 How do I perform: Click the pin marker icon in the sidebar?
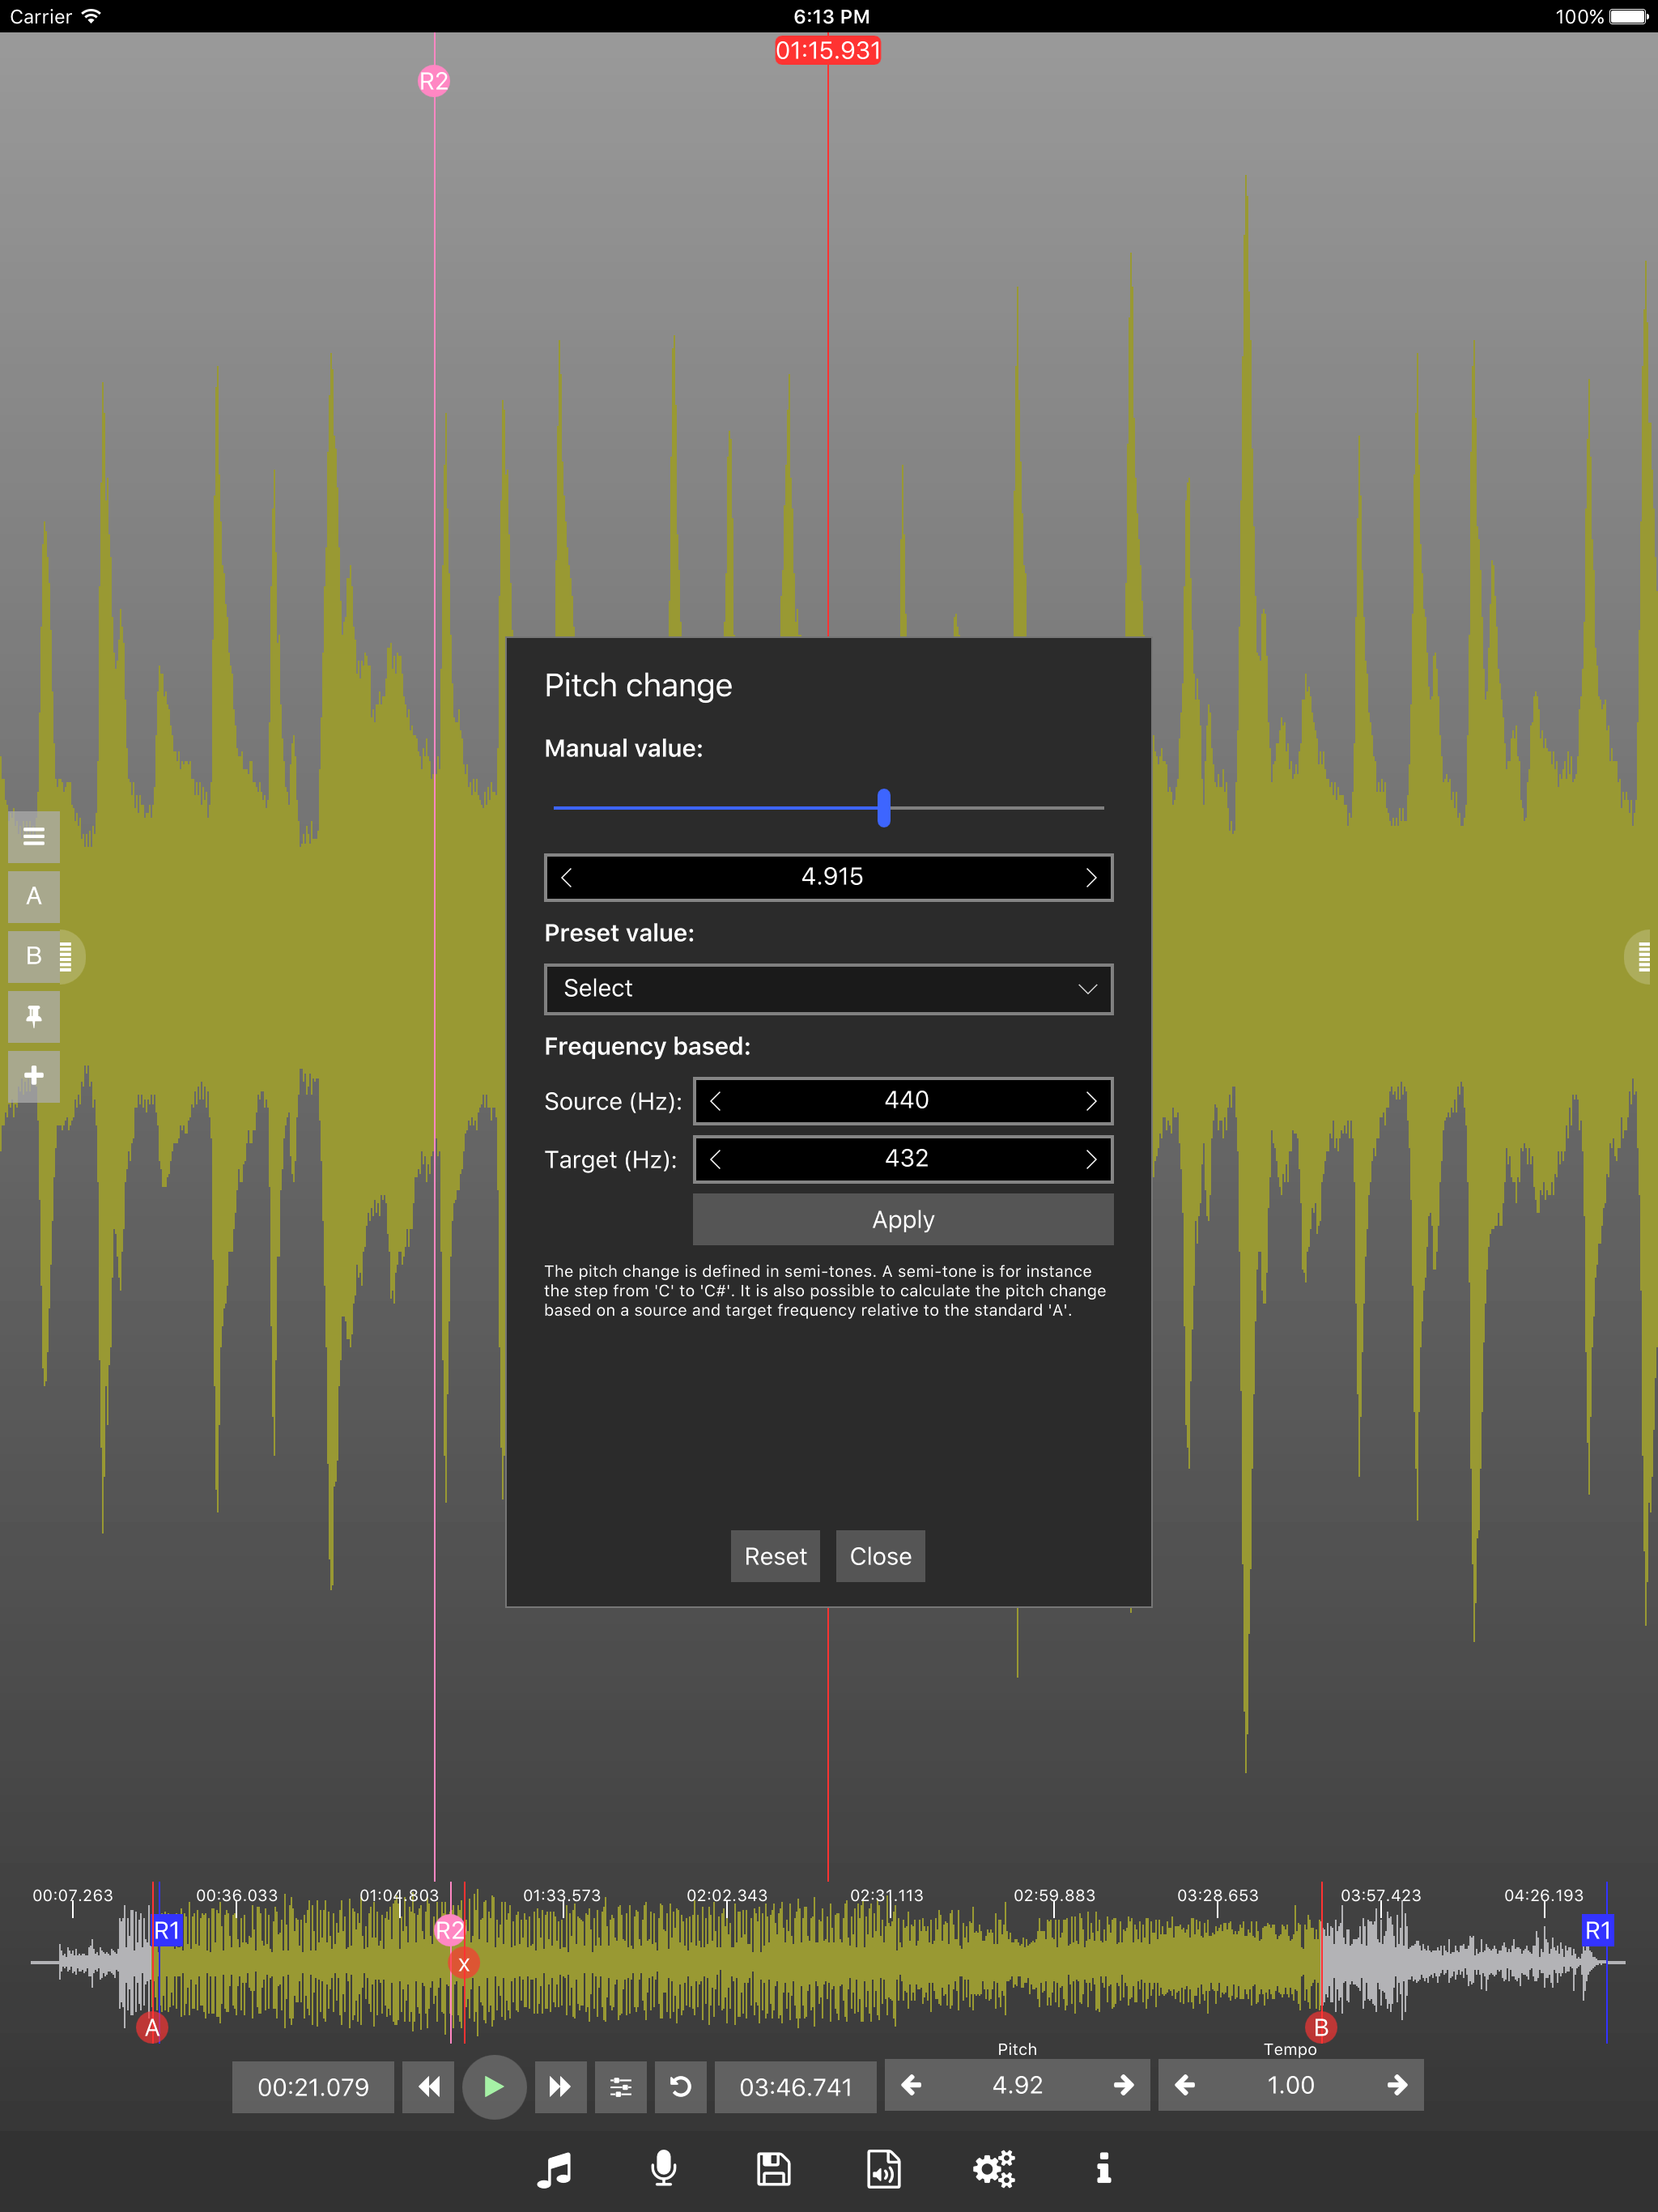tap(34, 1016)
